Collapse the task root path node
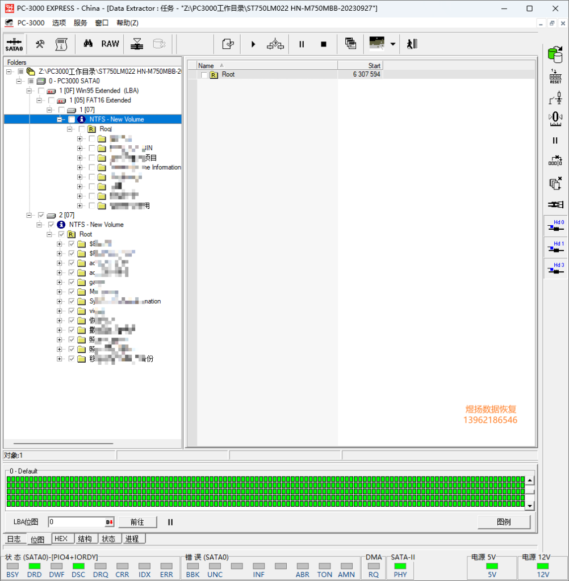Screen dimensions: 569x581 tap(9, 71)
